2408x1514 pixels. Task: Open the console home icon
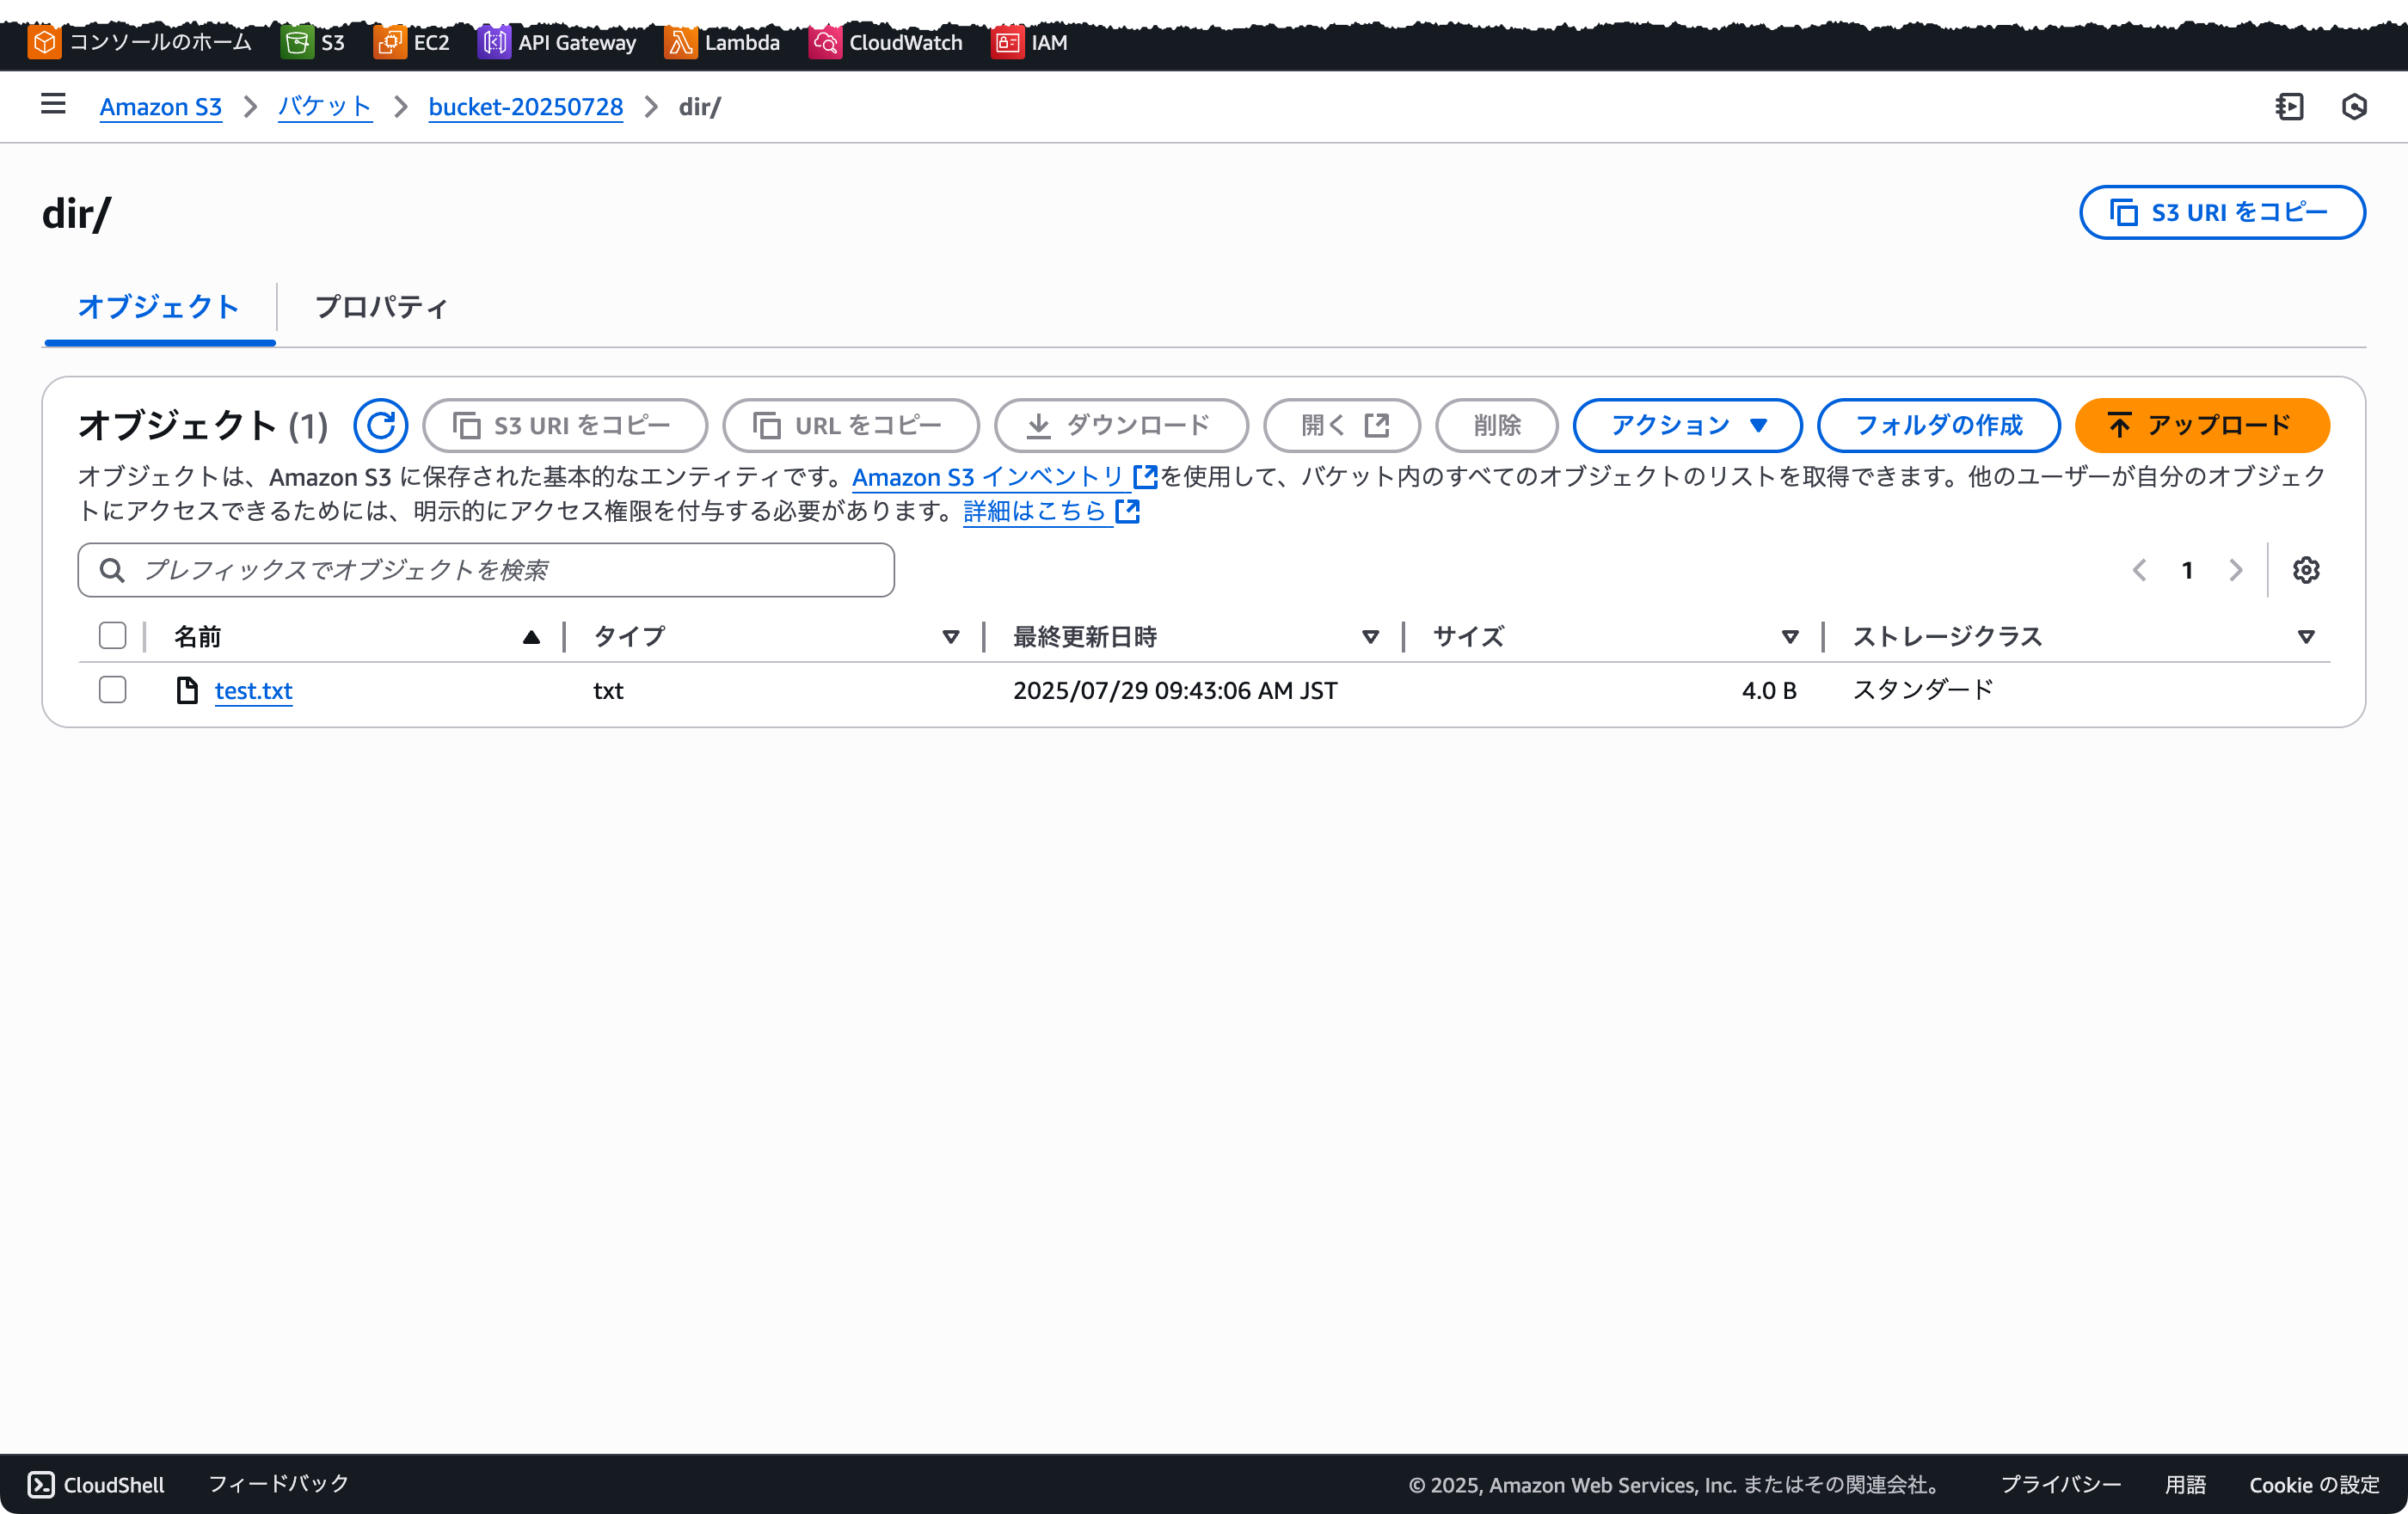click(44, 42)
